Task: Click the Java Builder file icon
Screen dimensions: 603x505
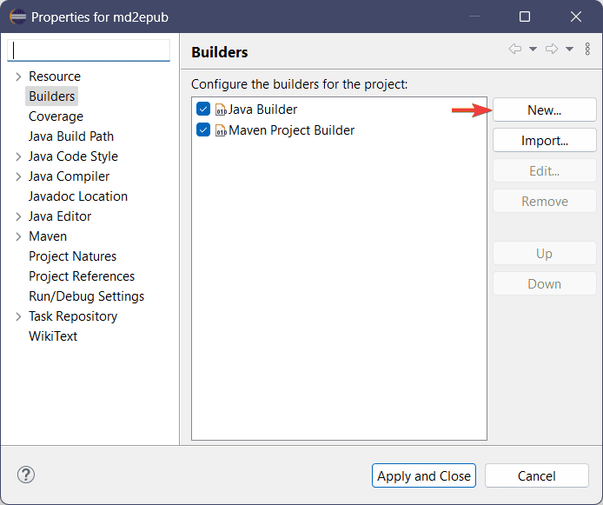Action: click(x=221, y=110)
